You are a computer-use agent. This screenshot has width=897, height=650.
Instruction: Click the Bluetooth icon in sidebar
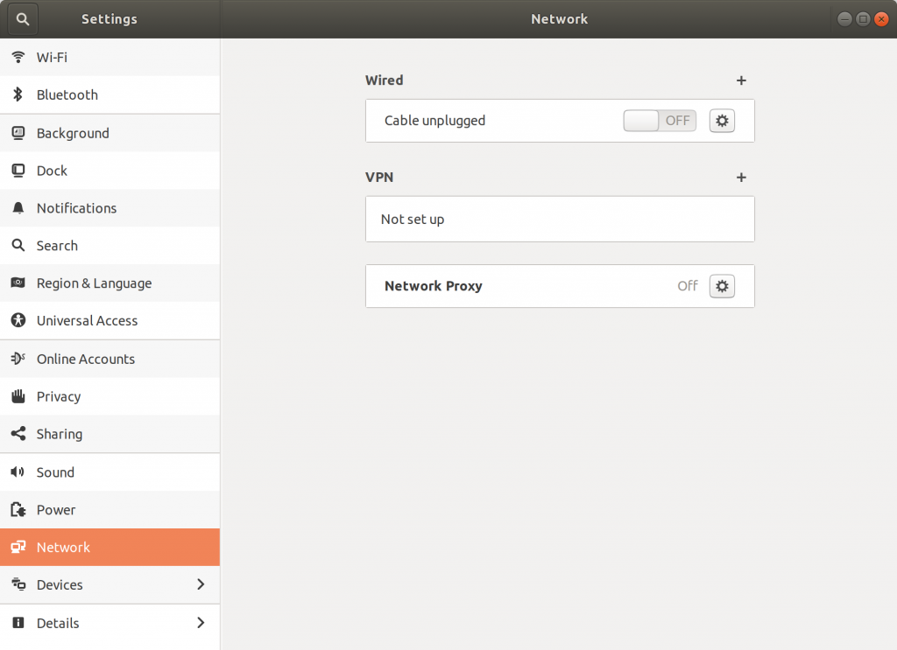[18, 94]
